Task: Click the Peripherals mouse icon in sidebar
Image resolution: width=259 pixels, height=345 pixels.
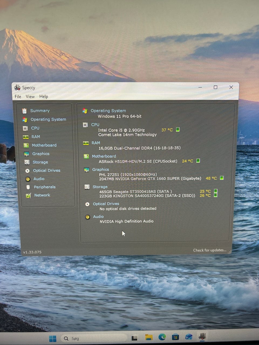Action: [x=28, y=187]
